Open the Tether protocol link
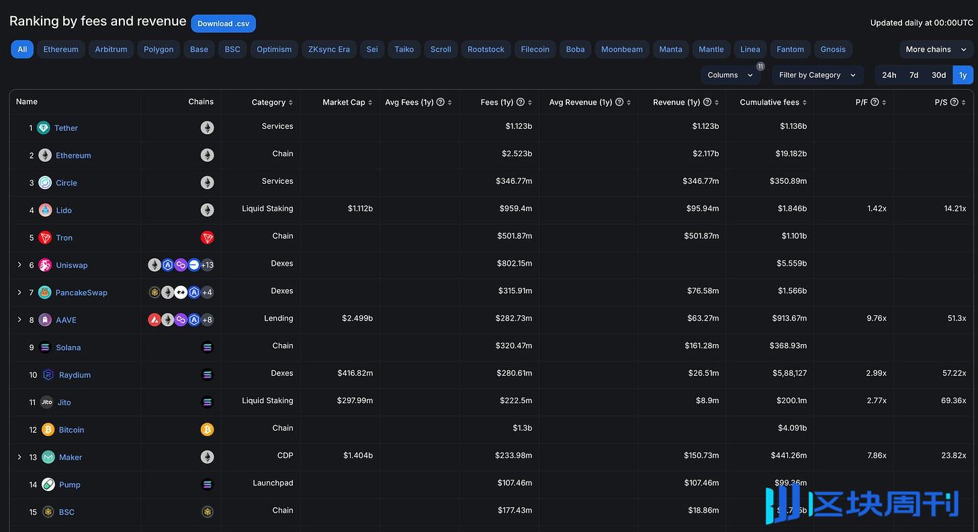Screen dimensions: 978x532 coord(66,128)
